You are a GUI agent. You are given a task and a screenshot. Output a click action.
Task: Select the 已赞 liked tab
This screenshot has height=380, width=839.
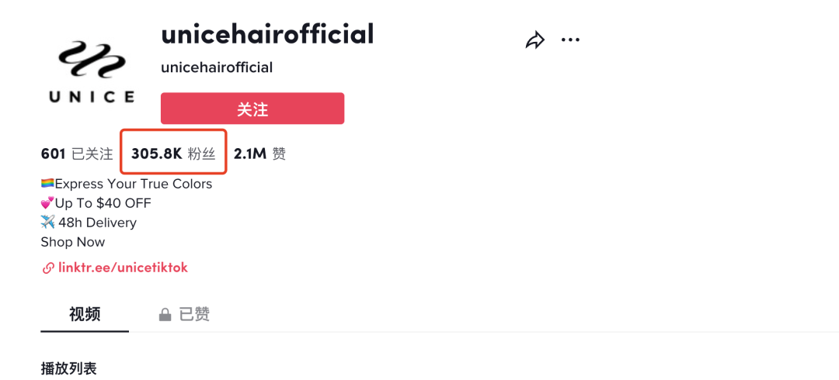pos(194,314)
